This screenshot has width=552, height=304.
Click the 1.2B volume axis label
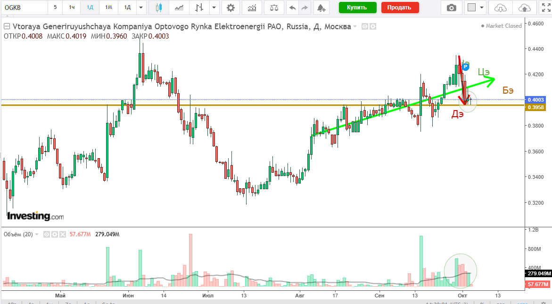click(533, 230)
